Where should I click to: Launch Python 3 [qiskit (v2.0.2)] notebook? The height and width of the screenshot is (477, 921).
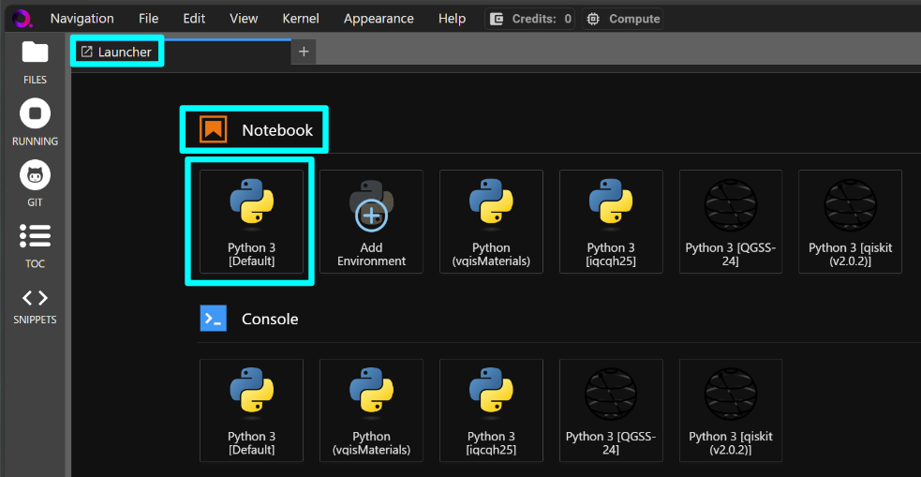(850, 221)
